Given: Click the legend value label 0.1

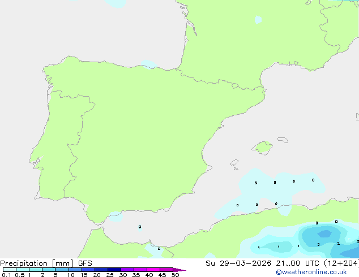Looking at the screenshot, I should 6,275.
